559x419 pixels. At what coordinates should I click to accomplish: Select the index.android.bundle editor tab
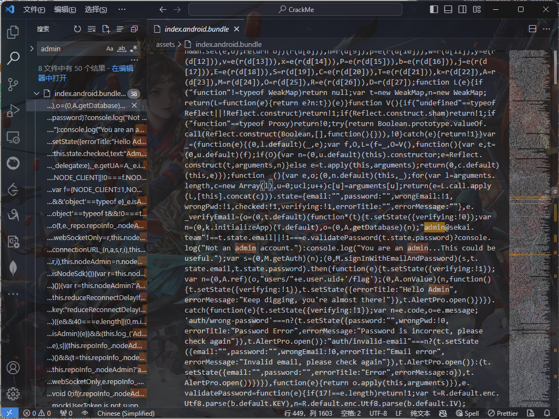click(x=197, y=29)
